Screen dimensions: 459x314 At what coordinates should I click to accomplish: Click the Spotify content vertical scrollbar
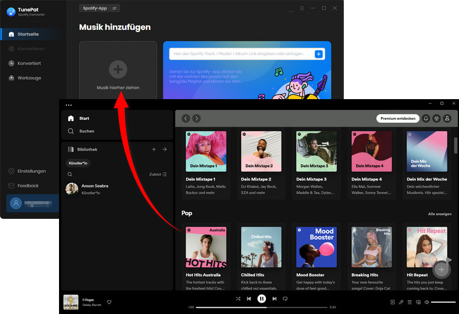[x=456, y=146]
